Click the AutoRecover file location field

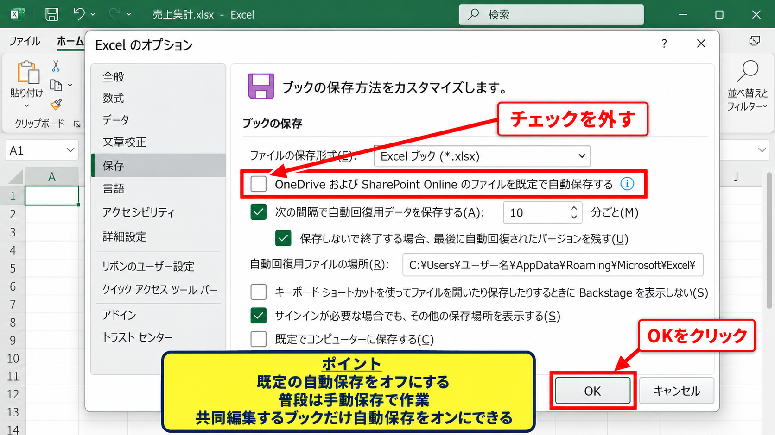[553, 265]
